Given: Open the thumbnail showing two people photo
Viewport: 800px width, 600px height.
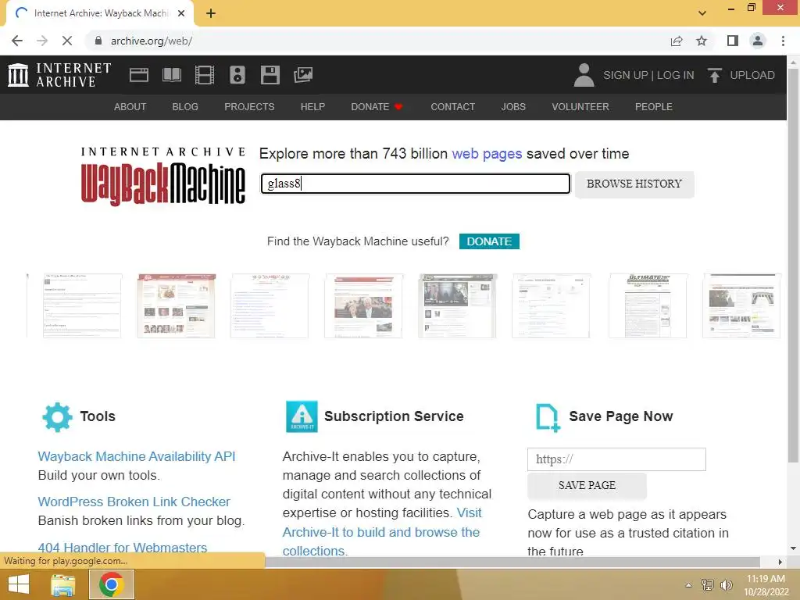Looking at the screenshot, I should pyautogui.click(x=363, y=305).
